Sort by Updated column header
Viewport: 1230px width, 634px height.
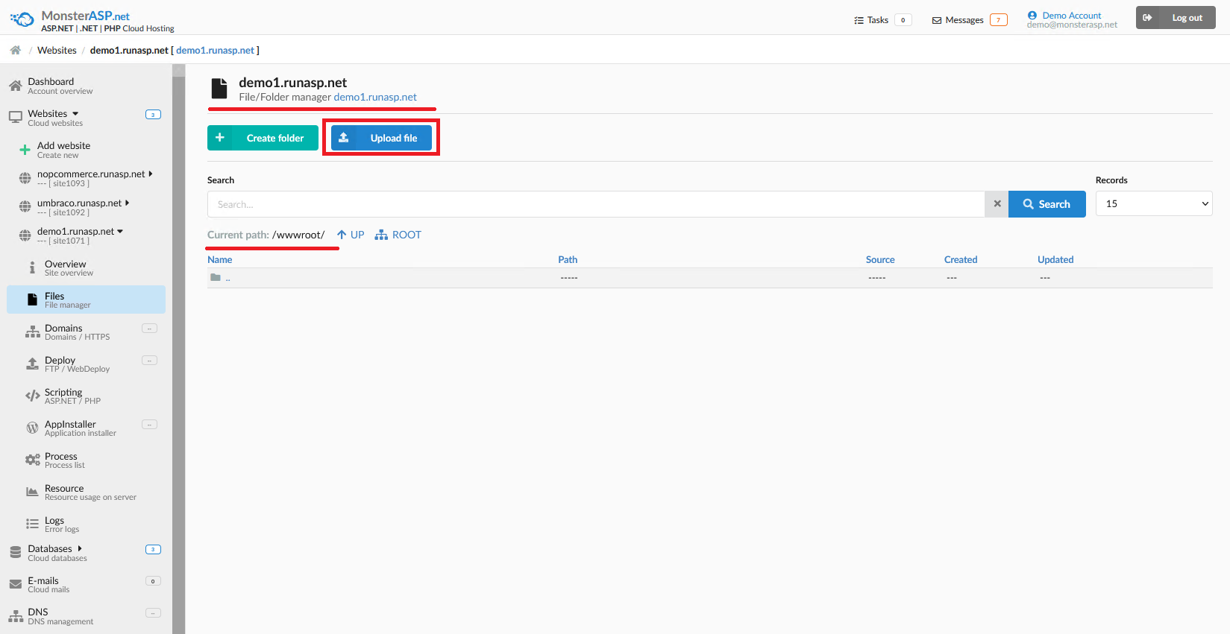(x=1055, y=259)
